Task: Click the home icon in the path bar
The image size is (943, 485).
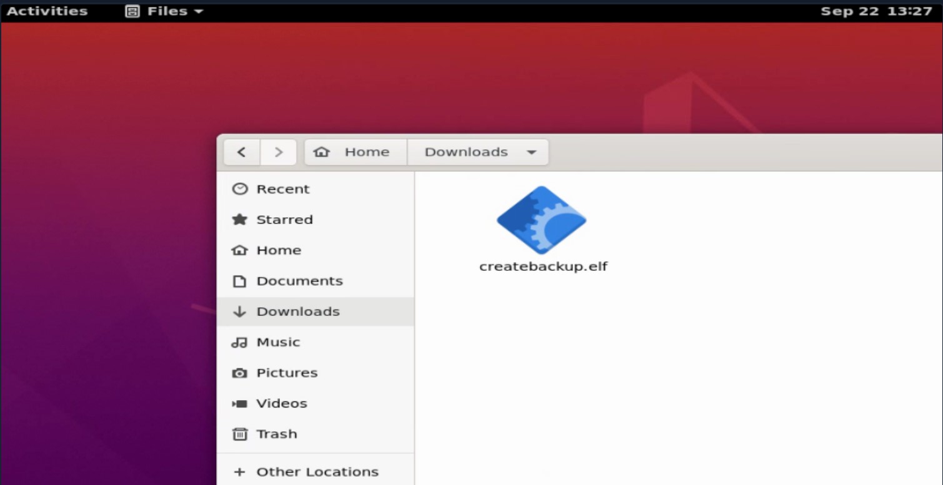Action: 321,152
